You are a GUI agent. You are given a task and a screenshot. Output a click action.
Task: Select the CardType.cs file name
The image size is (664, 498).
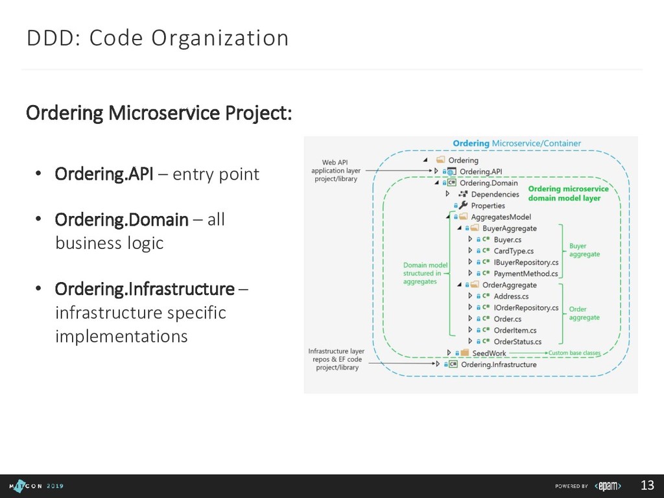tap(514, 251)
